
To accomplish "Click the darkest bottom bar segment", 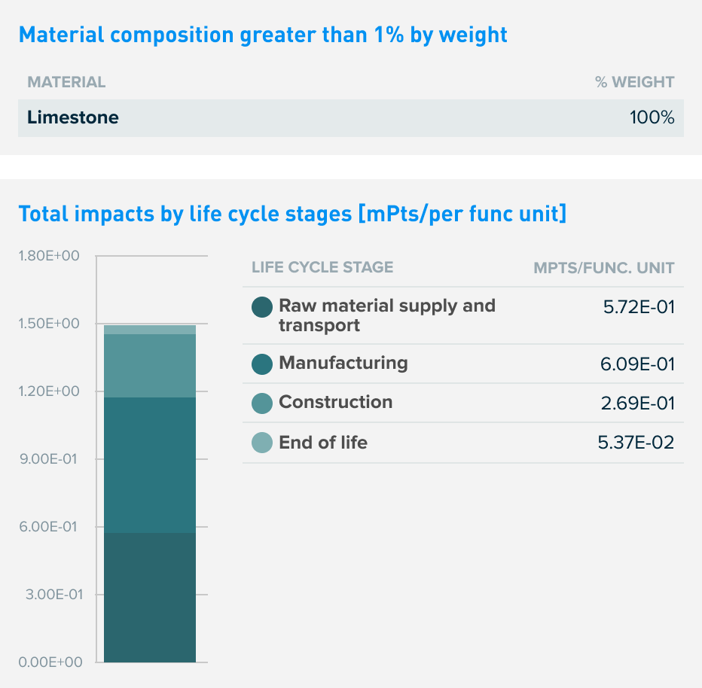I will 150,598.
